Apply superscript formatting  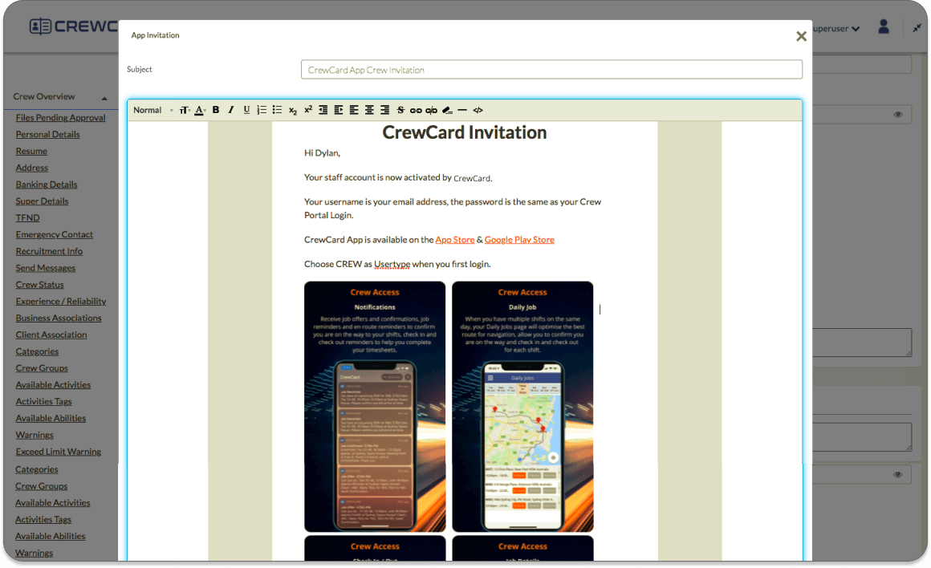[x=308, y=110]
